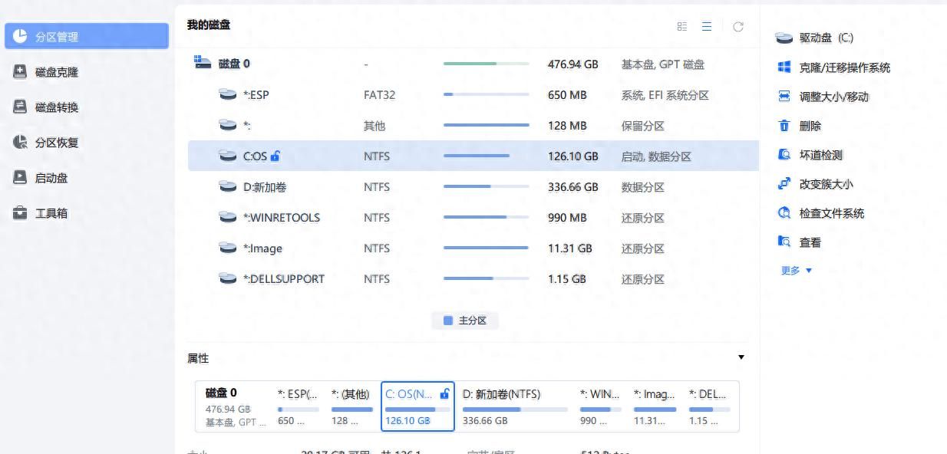The width and height of the screenshot is (947, 454).
Task: Open the 分区恢复 sidebar tab
Action: point(57,143)
